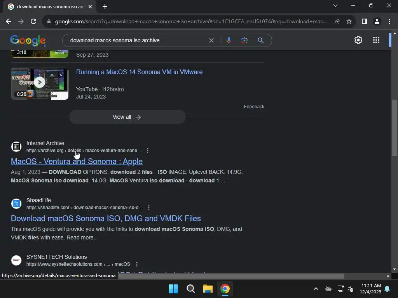Go to Google logo homepage

click(x=28, y=40)
